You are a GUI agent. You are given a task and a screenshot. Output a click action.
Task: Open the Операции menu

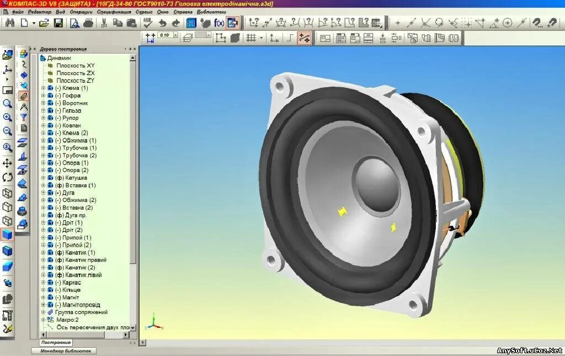tap(81, 12)
